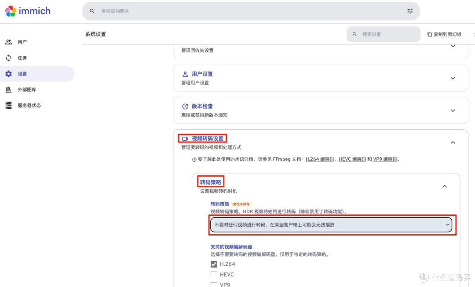The image size is (475, 287).
Task: Click the 转码策略 subsection heading
Action: [211, 182]
